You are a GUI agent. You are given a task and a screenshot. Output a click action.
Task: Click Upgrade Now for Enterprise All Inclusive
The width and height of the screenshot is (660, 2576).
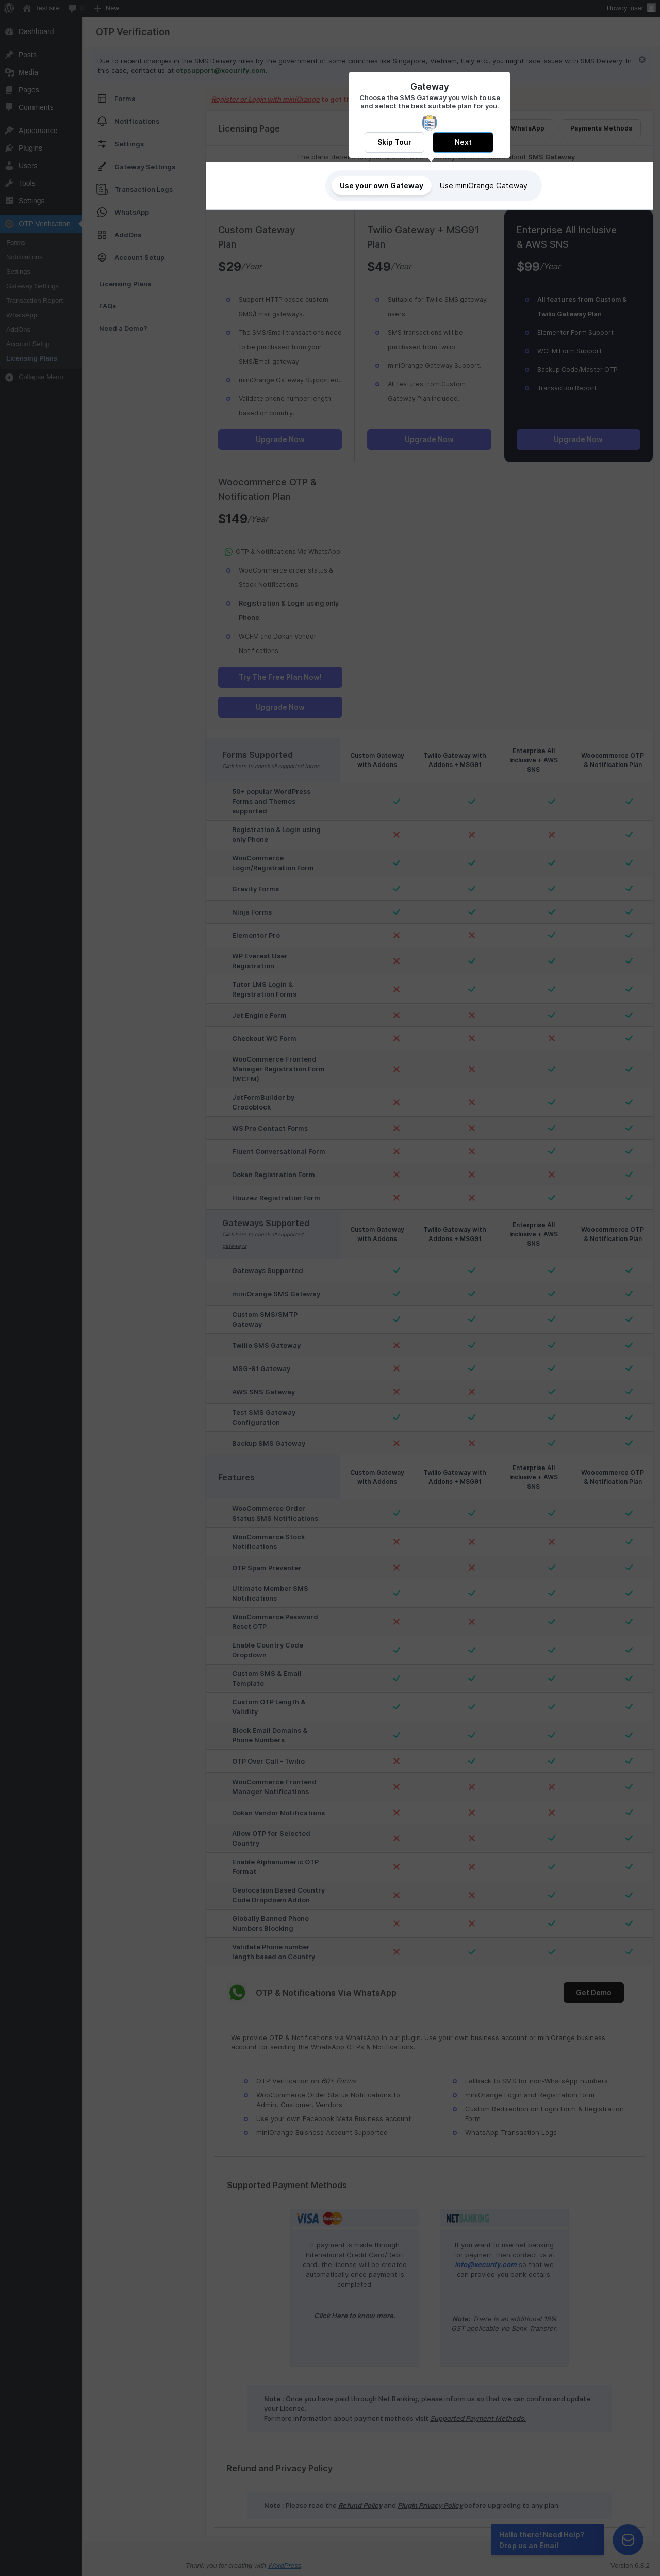578,439
